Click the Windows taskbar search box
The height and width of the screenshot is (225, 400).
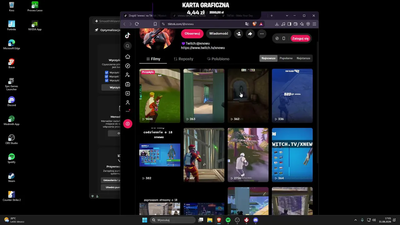(172, 220)
